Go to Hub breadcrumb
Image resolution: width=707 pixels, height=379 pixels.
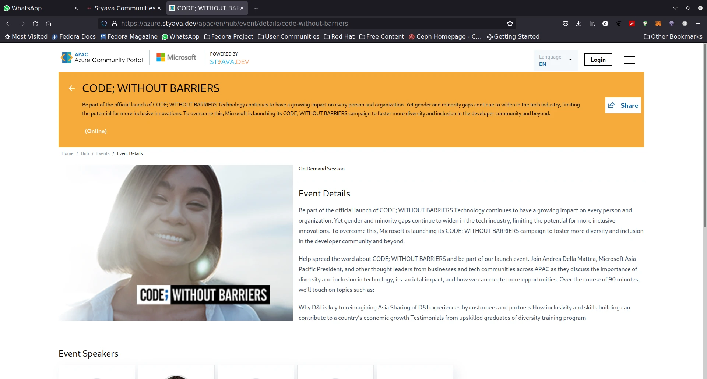(x=85, y=153)
